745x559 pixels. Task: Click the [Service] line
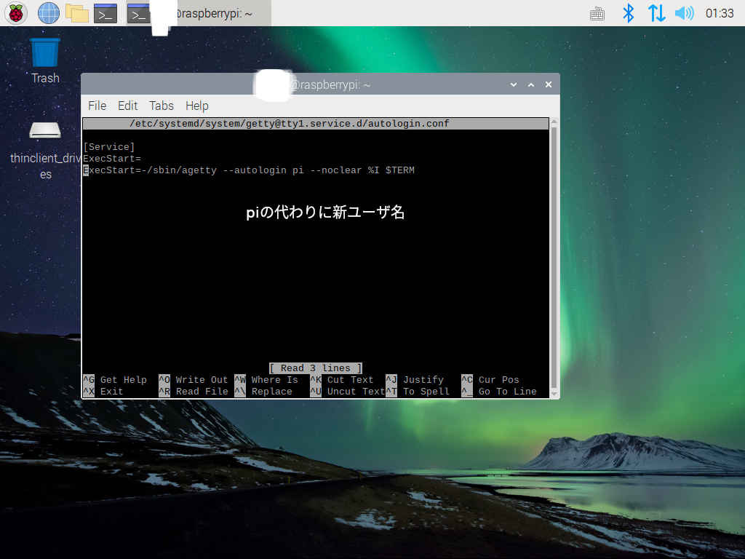pos(109,147)
